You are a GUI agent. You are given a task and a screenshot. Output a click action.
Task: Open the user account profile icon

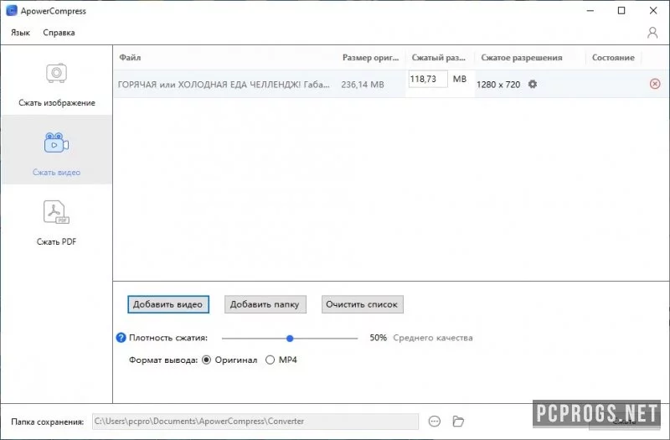pyautogui.click(x=652, y=33)
